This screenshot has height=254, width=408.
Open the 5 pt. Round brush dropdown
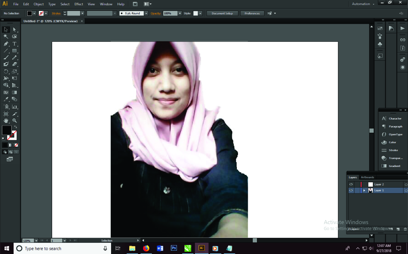pos(146,13)
